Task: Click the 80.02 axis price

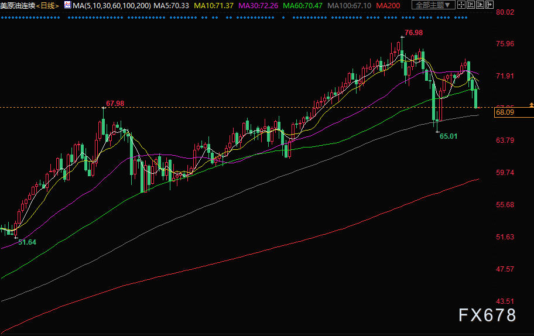Action: click(x=505, y=12)
